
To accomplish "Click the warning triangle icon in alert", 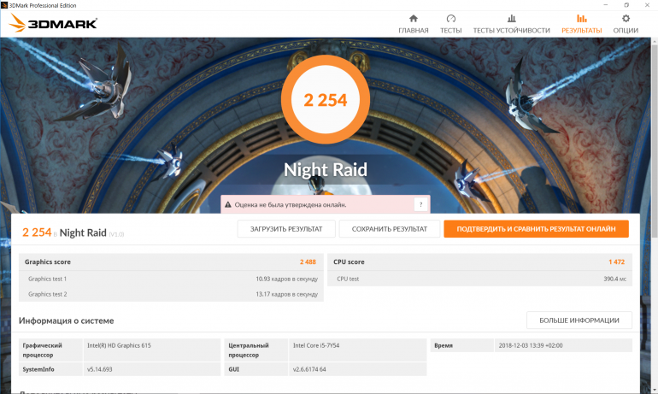I will [227, 204].
